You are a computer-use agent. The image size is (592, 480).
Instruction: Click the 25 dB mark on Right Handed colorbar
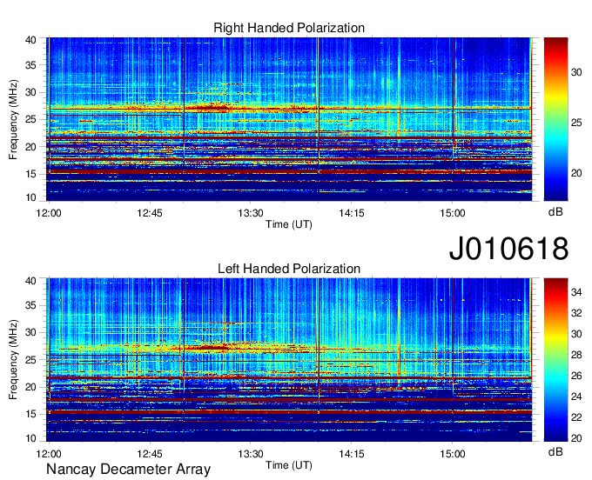click(x=576, y=123)
